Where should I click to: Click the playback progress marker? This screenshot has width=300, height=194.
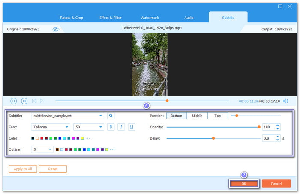[167, 101]
